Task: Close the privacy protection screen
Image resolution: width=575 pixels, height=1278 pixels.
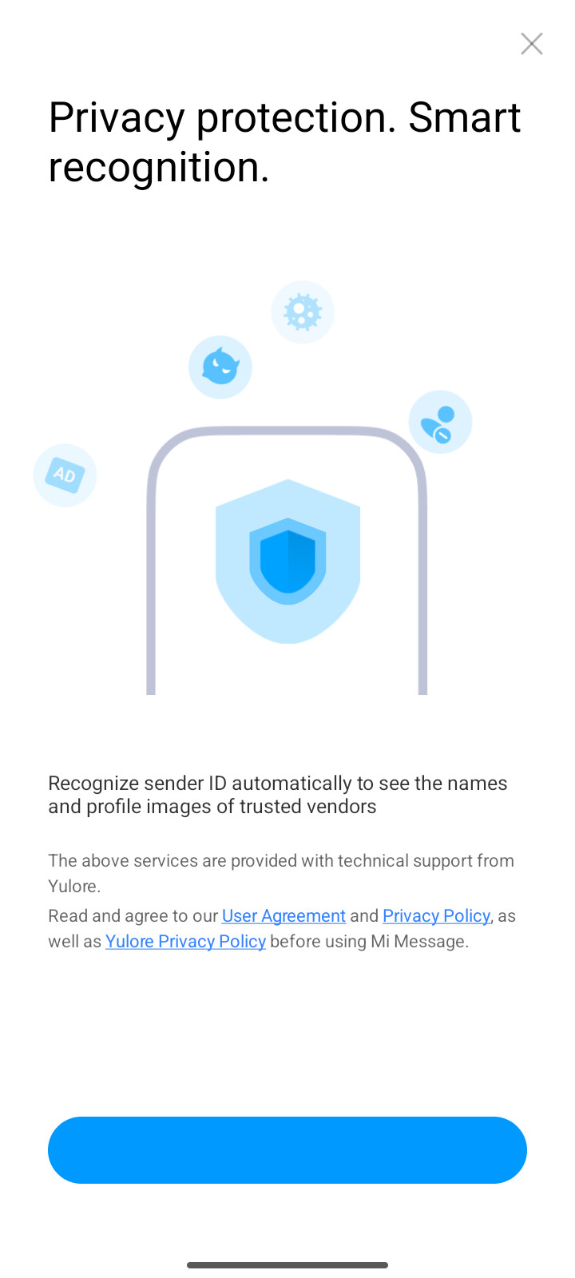Action: point(531,44)
